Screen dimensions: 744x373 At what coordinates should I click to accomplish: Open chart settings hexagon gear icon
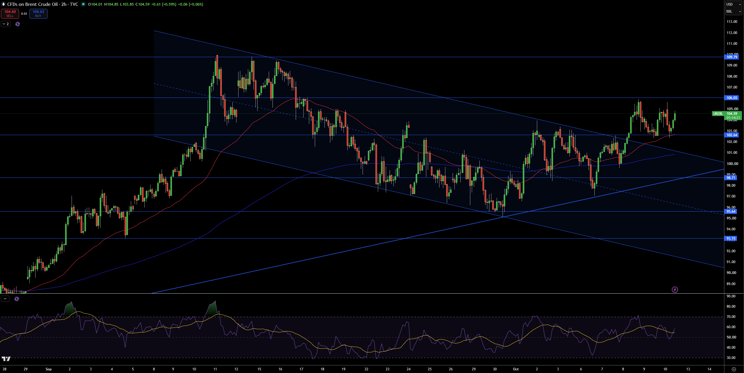(x=734, y=369)
